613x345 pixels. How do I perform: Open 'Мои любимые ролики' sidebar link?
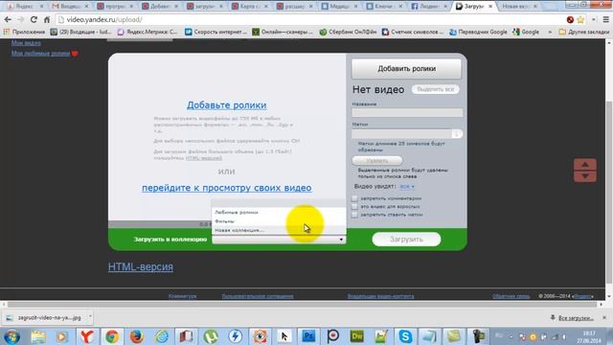(x=40, y=54)
